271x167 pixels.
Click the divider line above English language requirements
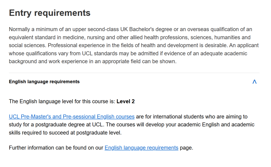(134, 73)
